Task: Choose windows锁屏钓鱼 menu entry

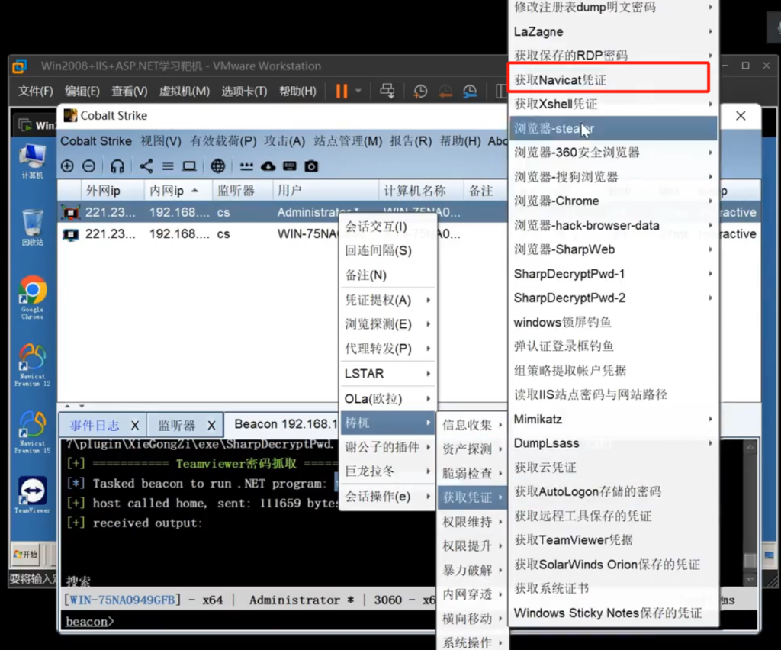Action: click(x=614, y=322)
